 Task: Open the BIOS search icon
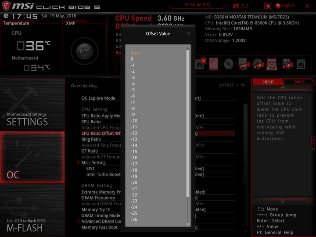(268, 6)
